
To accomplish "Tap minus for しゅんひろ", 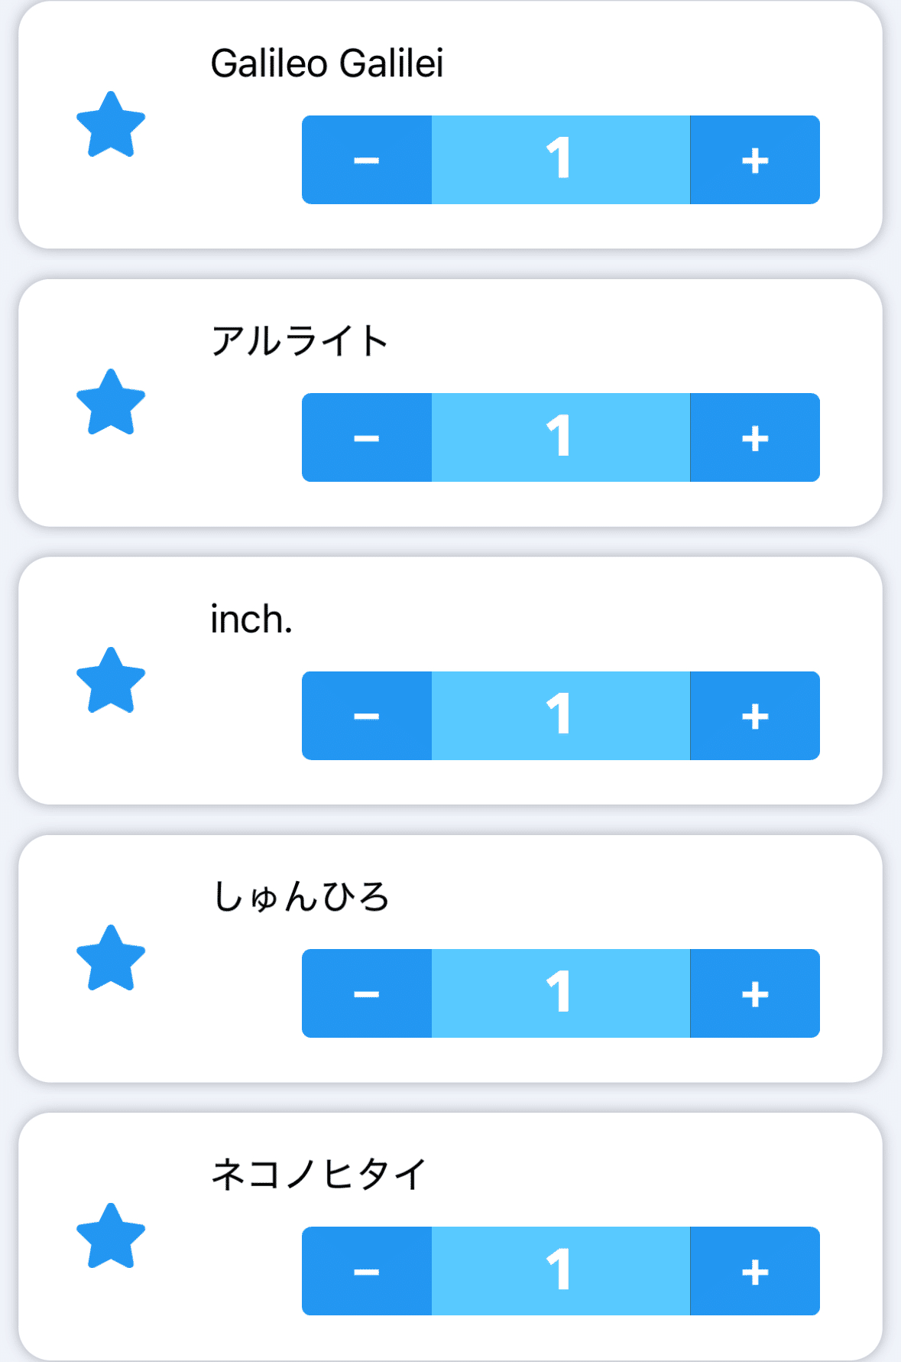I will tap(367, 993).
